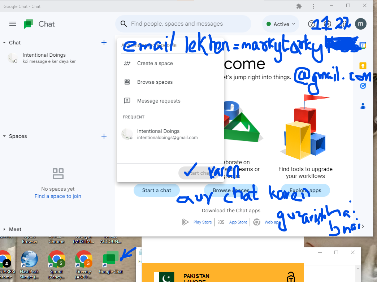The width and height of the screenshot is (377, 282).
Task: Click the lock icon in Pakistan Lahore window
Action: [x=291, y=277]
